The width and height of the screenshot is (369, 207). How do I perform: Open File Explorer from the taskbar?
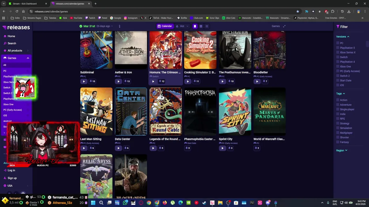tap(220, 203)
